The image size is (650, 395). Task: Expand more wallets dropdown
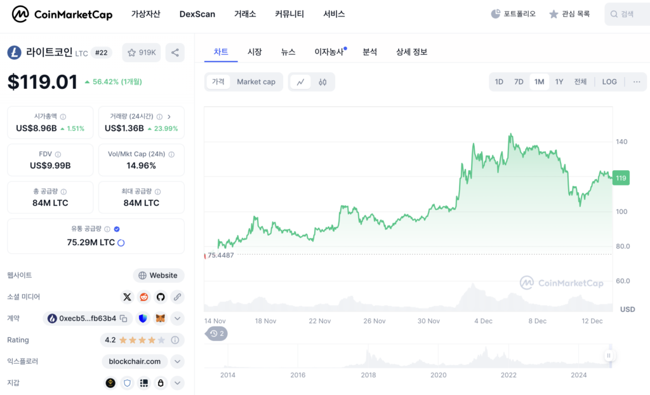pyautogui.click(x=177, y=383)
